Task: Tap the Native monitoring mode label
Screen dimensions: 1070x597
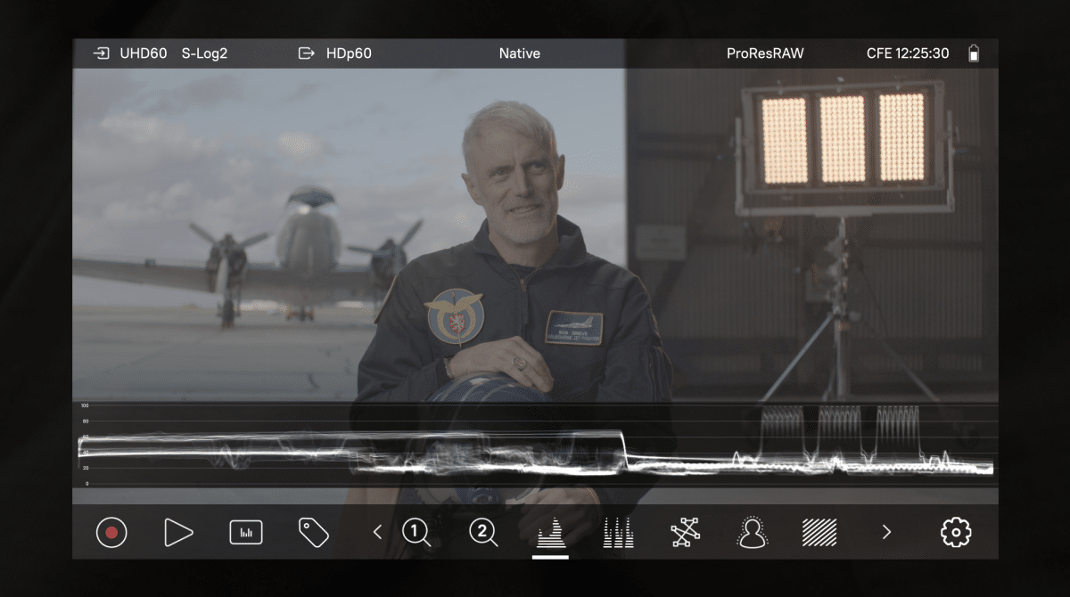Action: (x=519, y=53)
